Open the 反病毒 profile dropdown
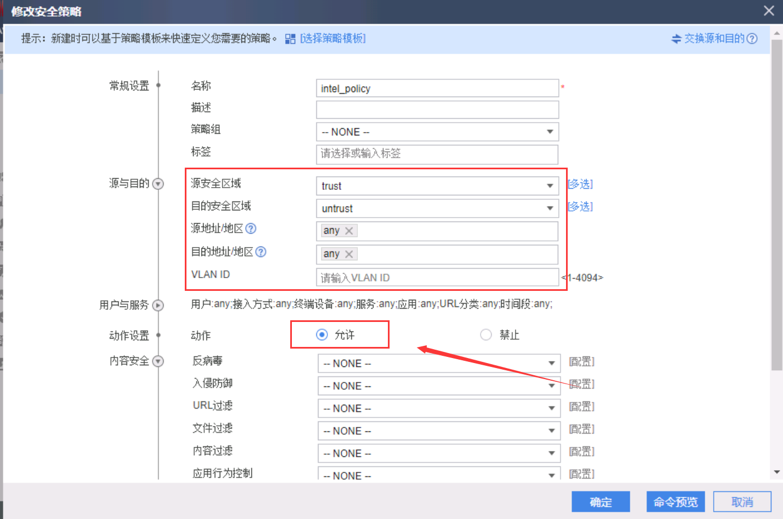 pyautogui.click(x=438, y=364)
